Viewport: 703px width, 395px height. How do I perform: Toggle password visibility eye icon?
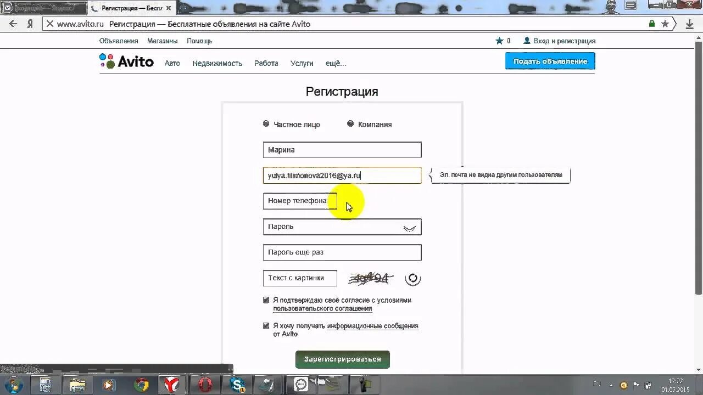[410, 228]
